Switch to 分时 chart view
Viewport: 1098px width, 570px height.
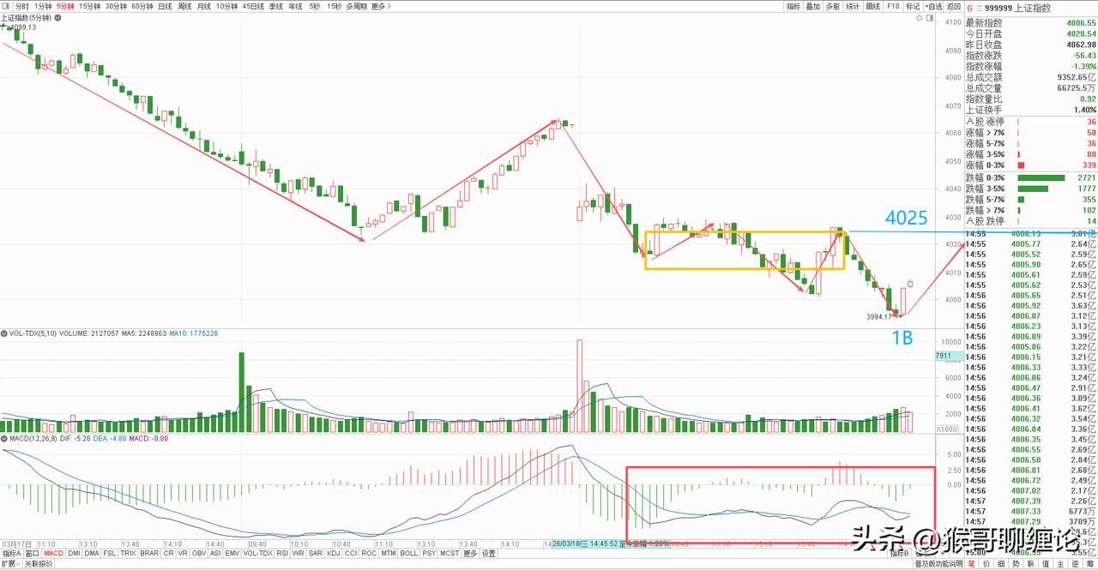click(21, 6)
